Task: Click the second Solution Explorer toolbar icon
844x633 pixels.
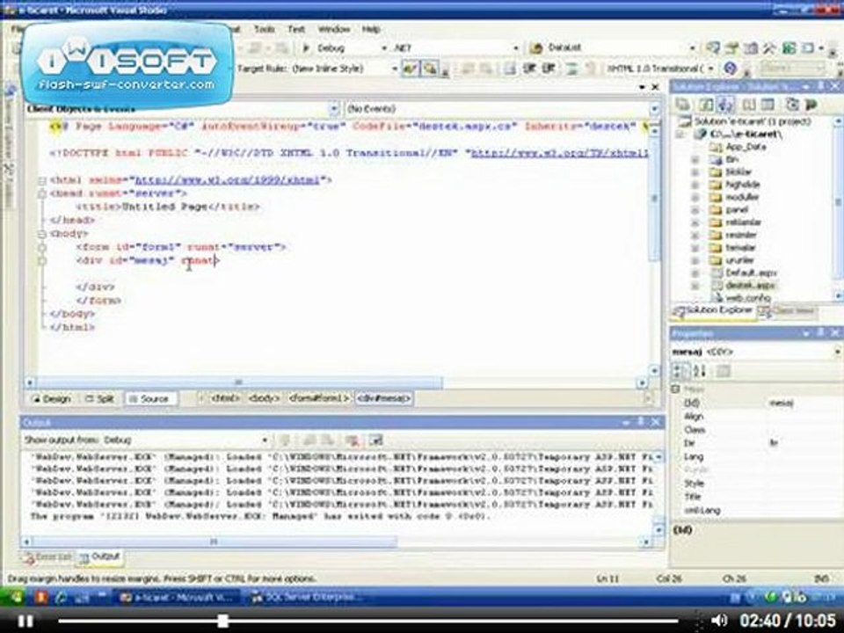Action: point(706,104)
